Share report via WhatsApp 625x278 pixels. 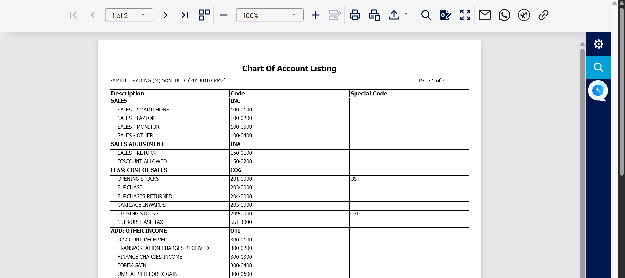(x=504, y=15)
